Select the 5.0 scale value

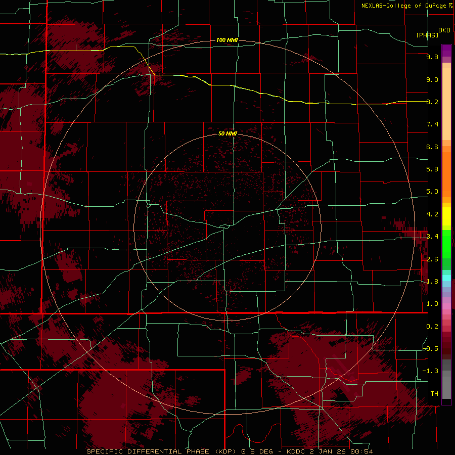click(432, 192)
